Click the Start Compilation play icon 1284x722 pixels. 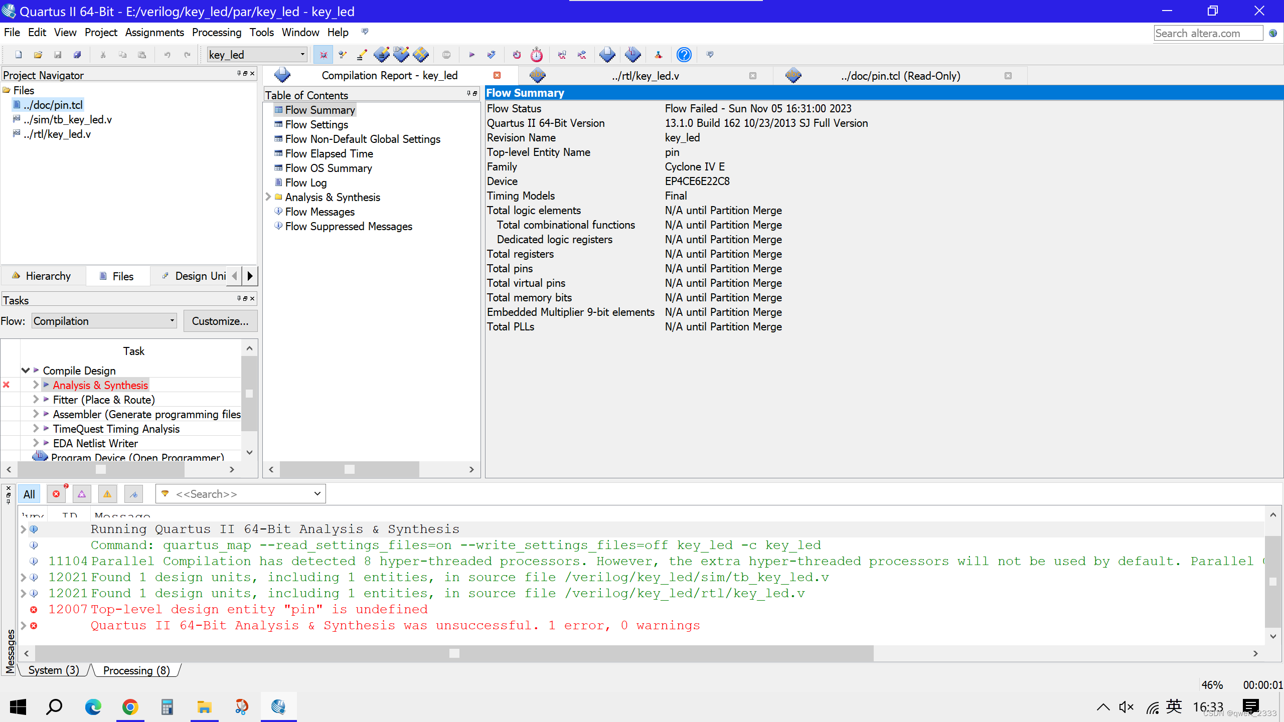tap(471, 55)
